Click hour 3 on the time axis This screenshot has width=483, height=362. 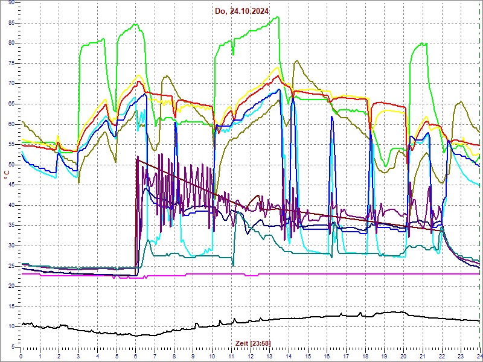pyautogui.click(x=78, y=356)
